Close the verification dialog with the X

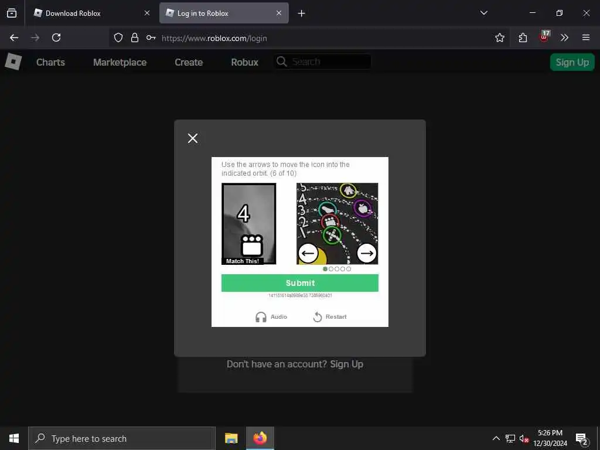click(193, 138)
